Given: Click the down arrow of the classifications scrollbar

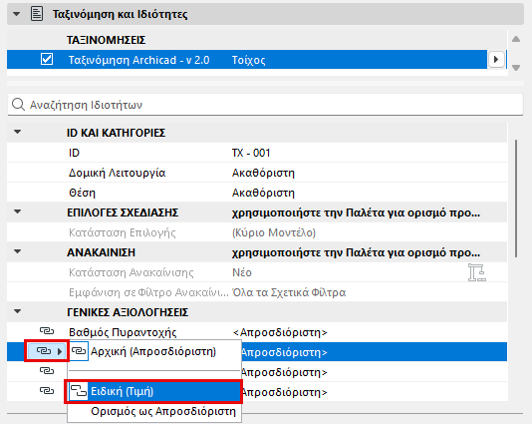Looking at the screenshot, I should [516, 68].
